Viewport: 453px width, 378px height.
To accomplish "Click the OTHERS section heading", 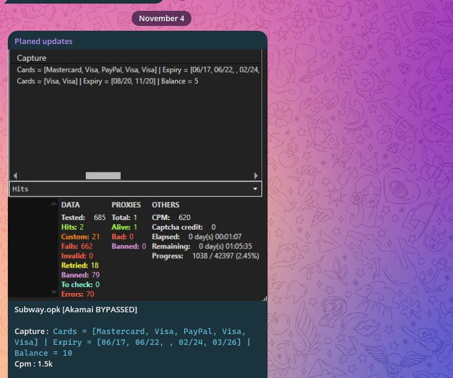I will click(165, 205).
